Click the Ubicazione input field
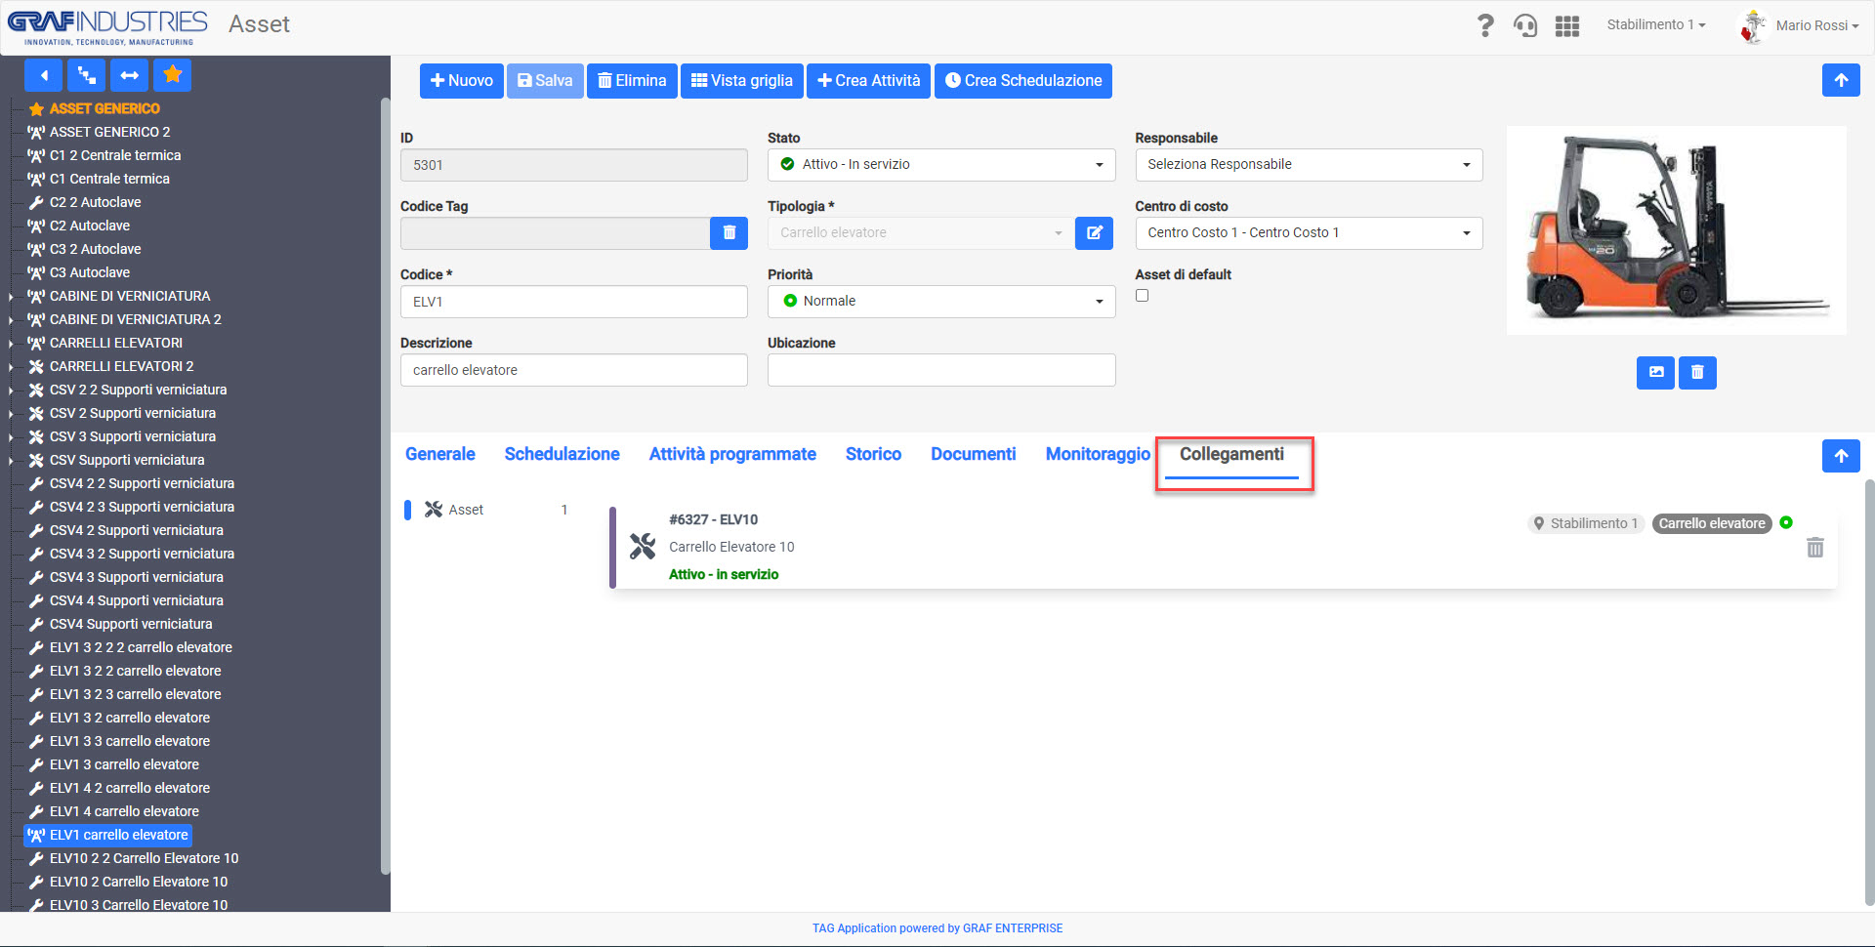This screenshot has height=947, width=1875. click(x=941, y=370)
